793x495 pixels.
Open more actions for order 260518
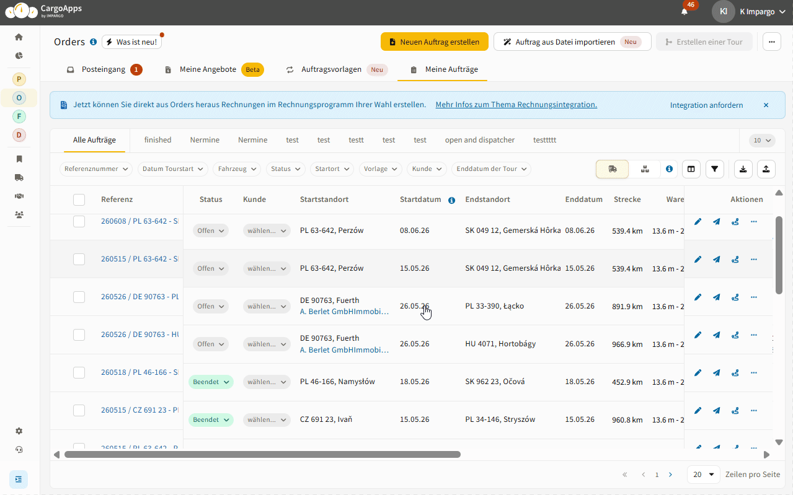754,373
